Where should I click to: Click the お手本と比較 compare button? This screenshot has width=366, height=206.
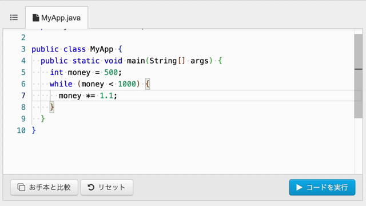pos(44,187)
